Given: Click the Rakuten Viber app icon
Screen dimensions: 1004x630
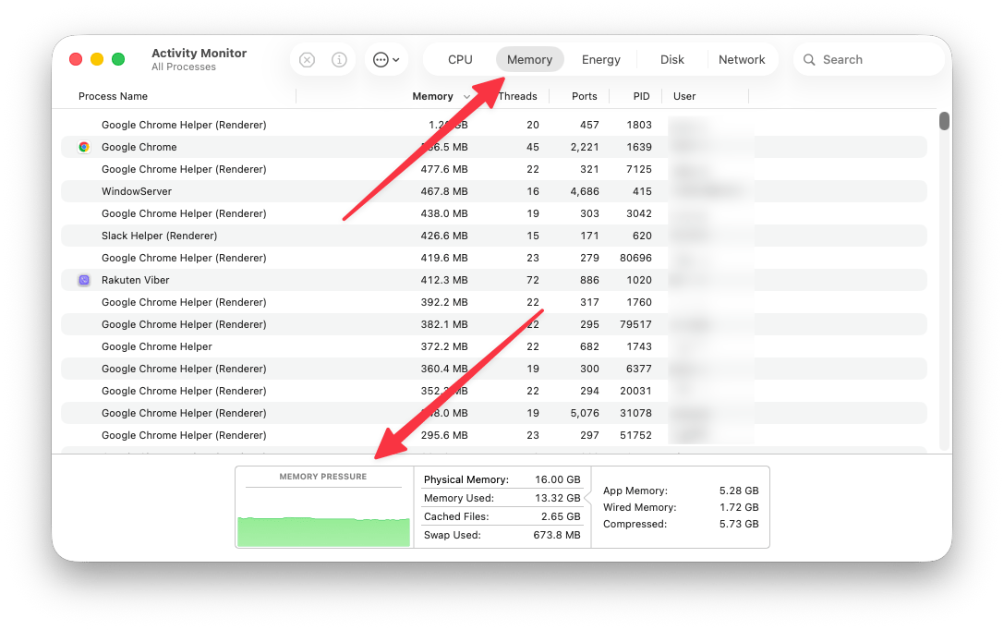Looking at the screenshot, I should pyautogui.click(x=84, y=280).
